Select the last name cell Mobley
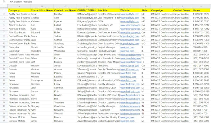Viewport: 211px width, 123px height. pos(65,62)
